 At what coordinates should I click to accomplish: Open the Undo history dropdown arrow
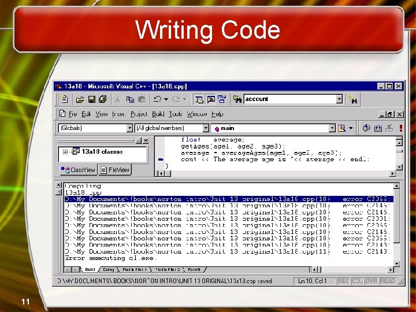[x=166, y=99]
